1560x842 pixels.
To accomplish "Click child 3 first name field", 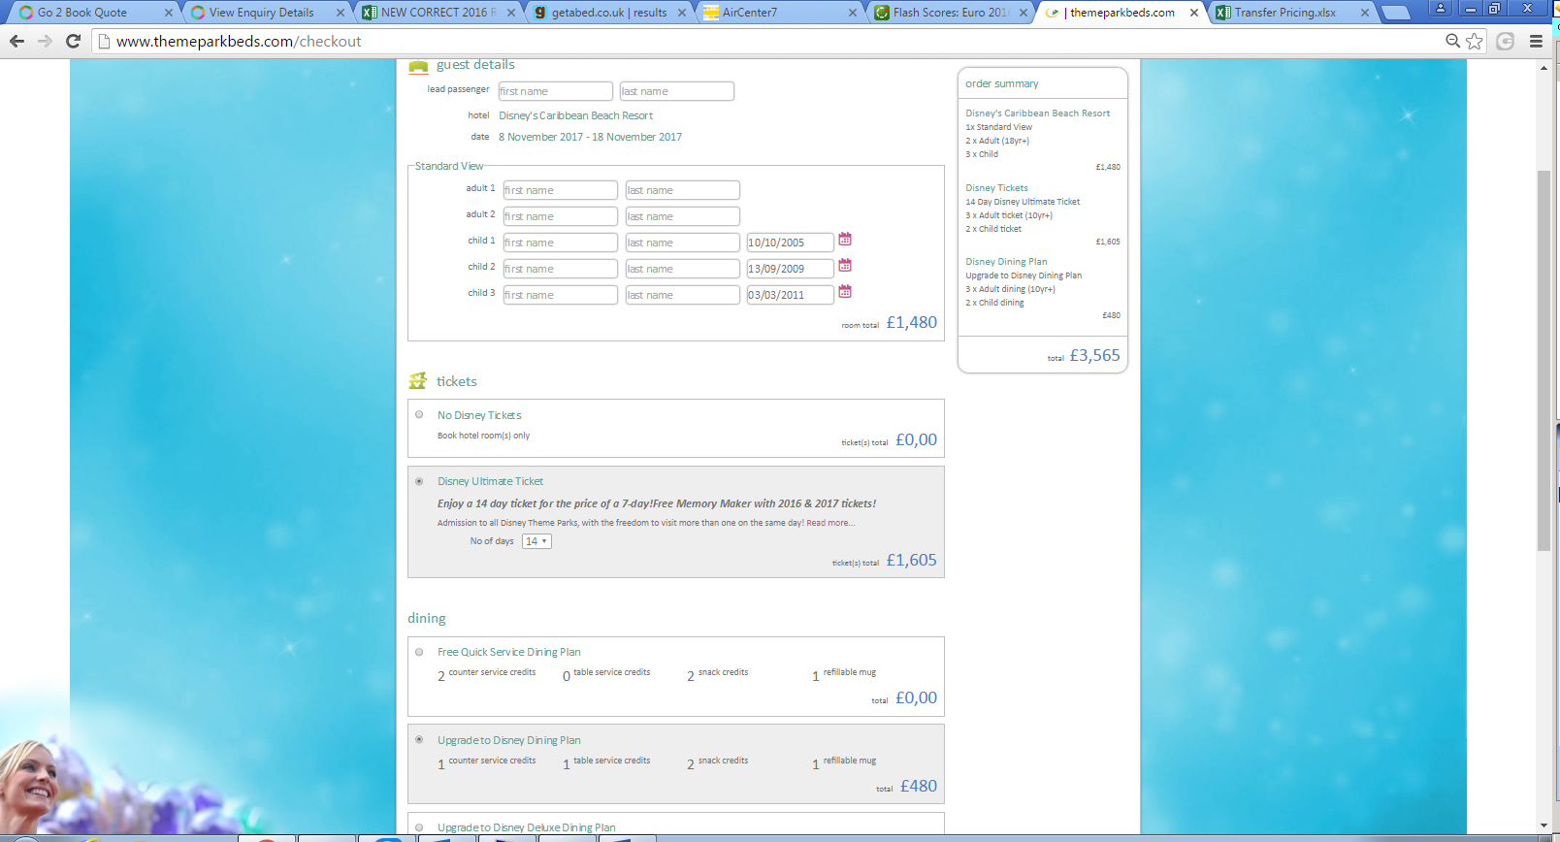I will click(561, 295).
